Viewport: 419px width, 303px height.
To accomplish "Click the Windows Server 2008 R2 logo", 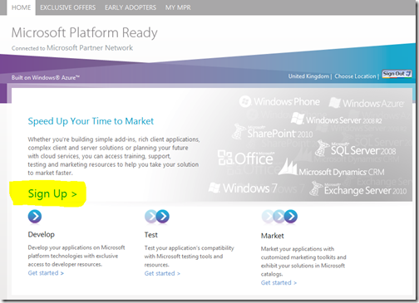I will coord(337,120).
